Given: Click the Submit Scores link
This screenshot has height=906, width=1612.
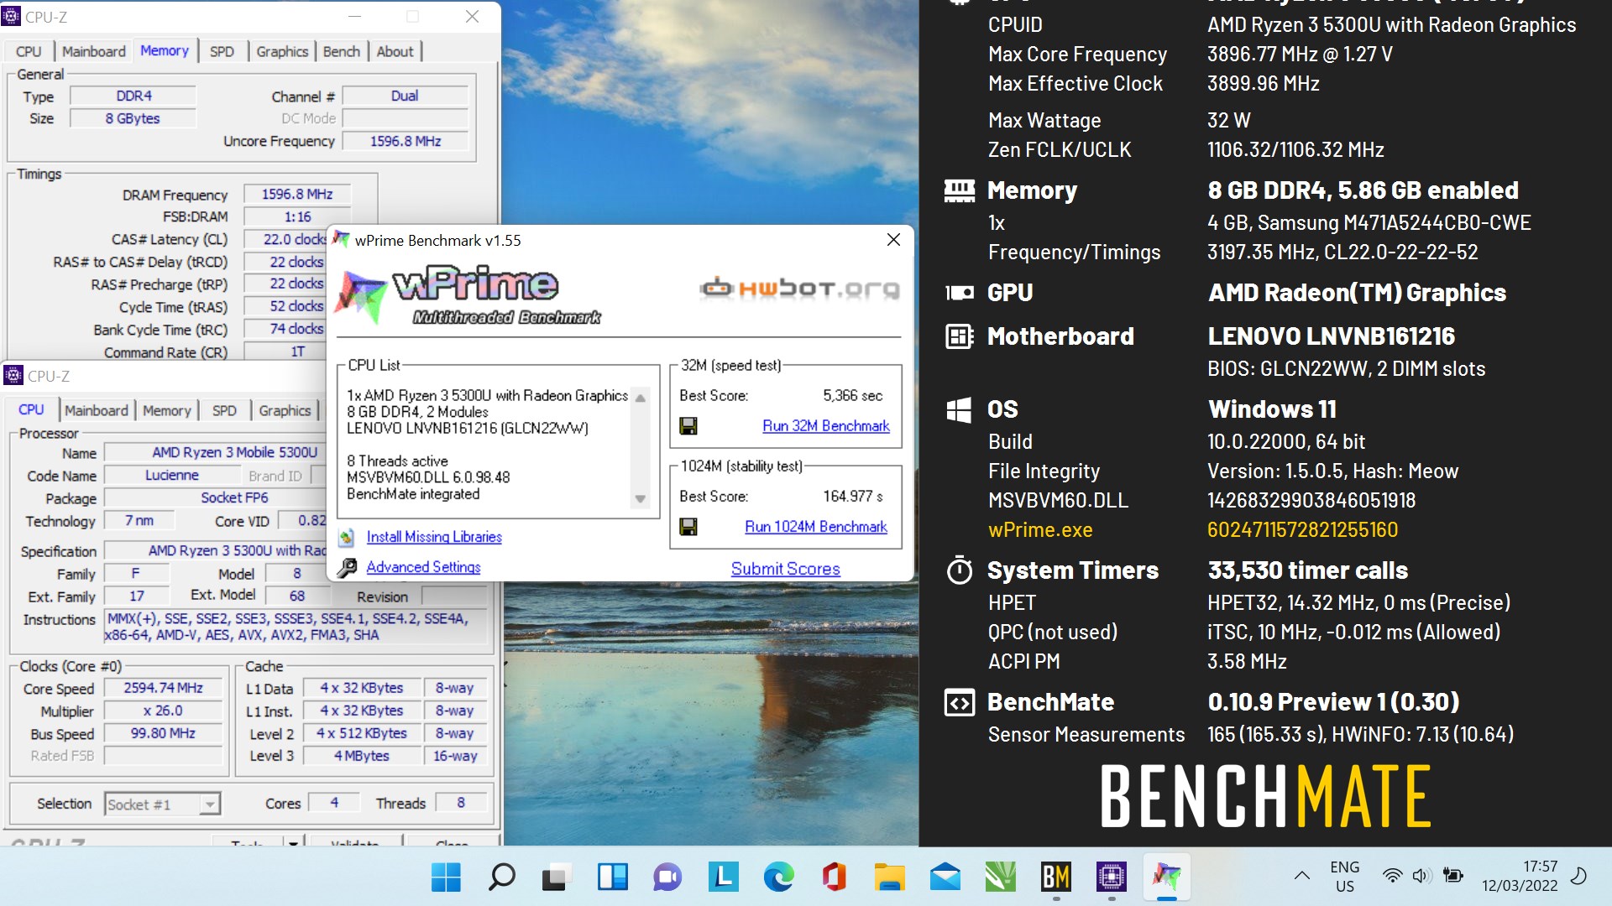Looking at the screenshot, I should pyautogui.click(x=785, y=569).
